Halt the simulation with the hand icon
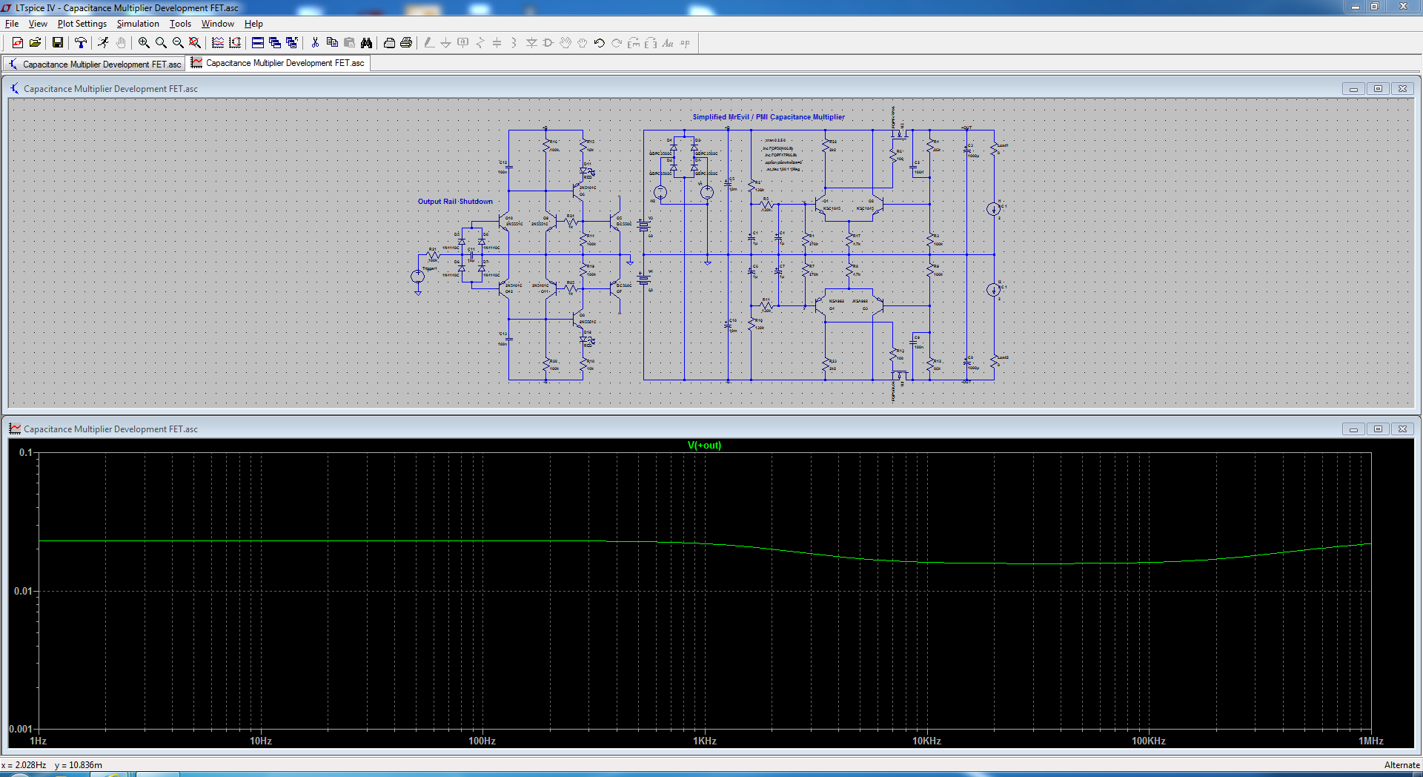This screenshot has width=1423, height=777. pyautogui.click(x=121, y=43)
